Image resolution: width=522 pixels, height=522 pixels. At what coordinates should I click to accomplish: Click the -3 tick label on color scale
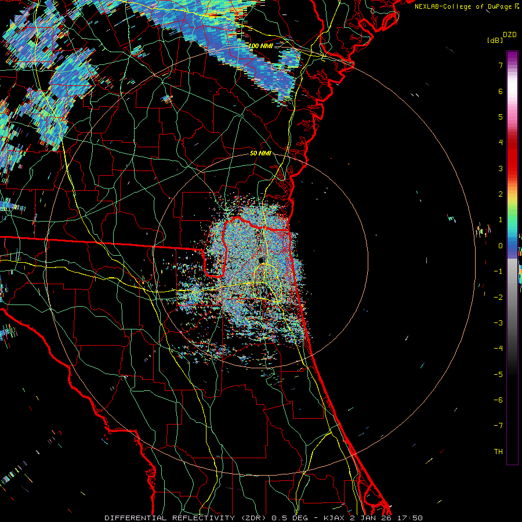pos(498,323)
